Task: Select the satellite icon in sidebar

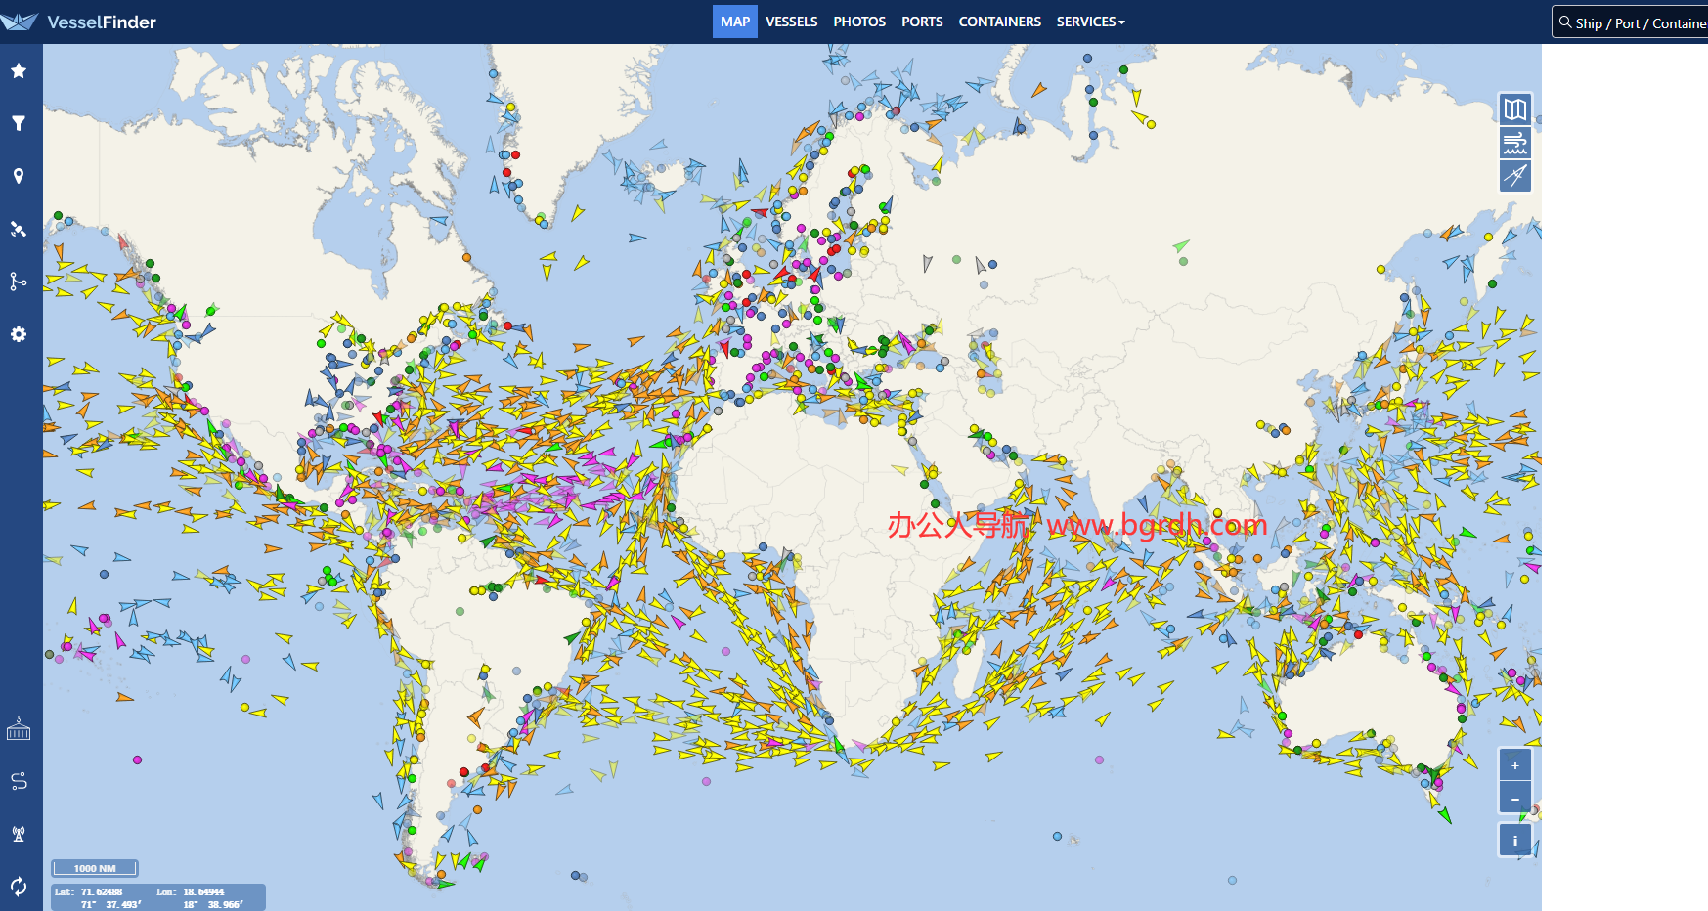Action: 19,229
